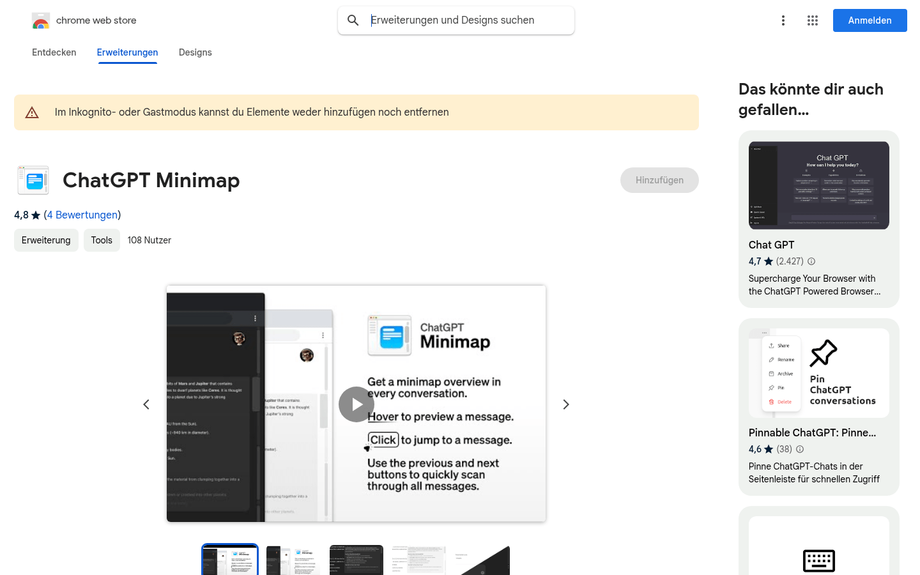Click info icon next to 2.427 ratings
The image size is (920, 575).
coord(811,261)
